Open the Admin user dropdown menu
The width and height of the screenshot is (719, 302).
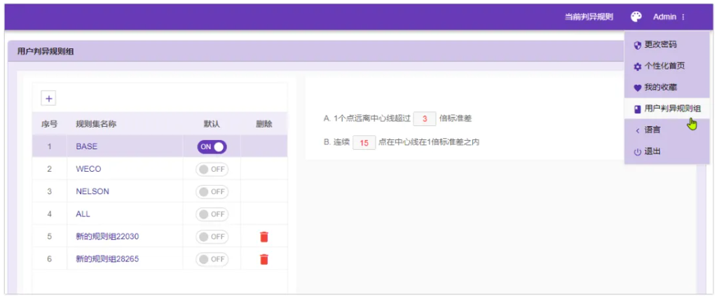pyautogui.click(x=669, y=17)
